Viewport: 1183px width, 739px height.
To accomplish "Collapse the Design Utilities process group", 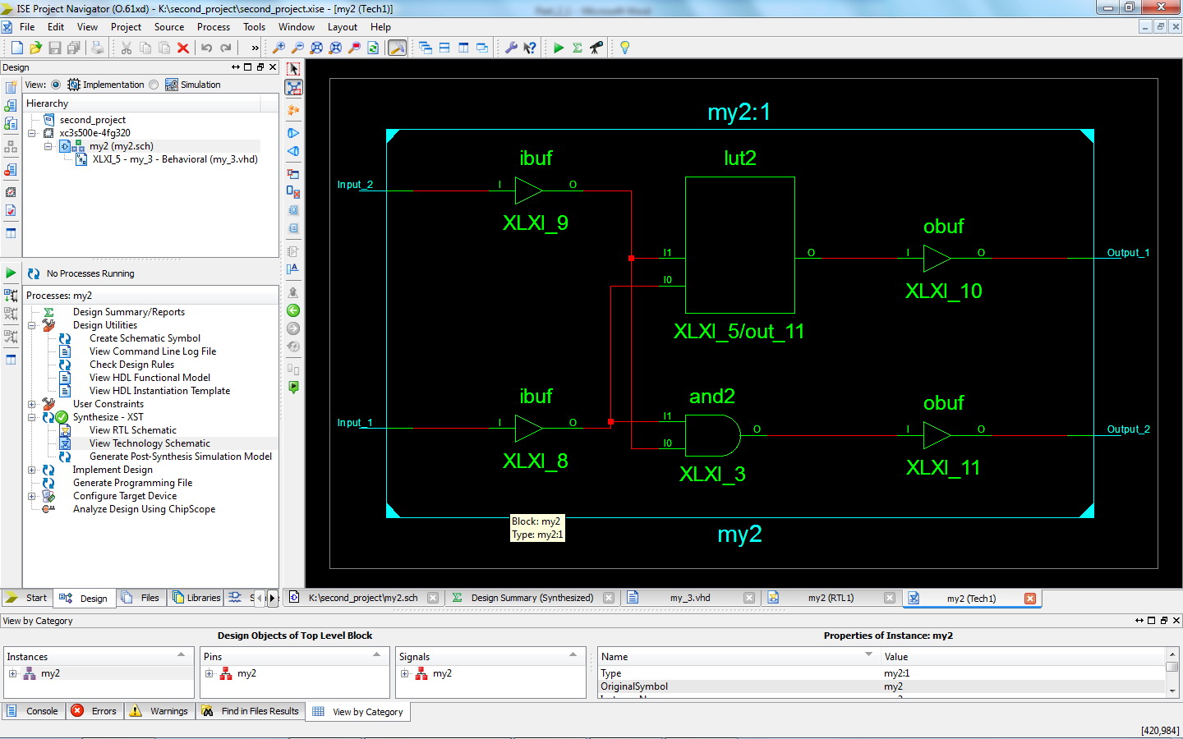I will pos(32,325).
